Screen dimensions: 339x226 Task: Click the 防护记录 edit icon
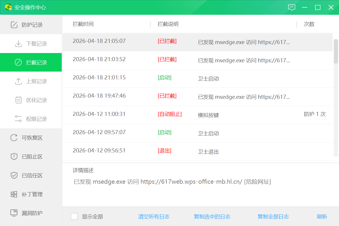[x=14, y=25]
